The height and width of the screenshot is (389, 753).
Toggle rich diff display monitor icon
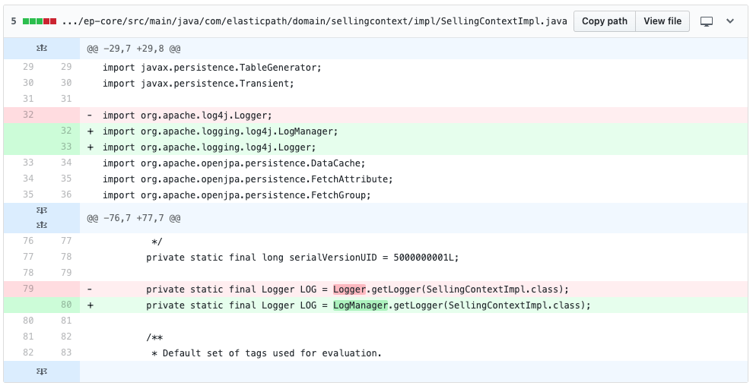707,21
